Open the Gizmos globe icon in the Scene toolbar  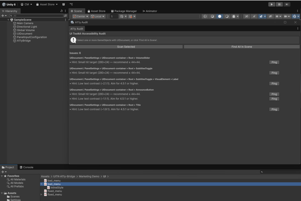(x=294, y=16)
